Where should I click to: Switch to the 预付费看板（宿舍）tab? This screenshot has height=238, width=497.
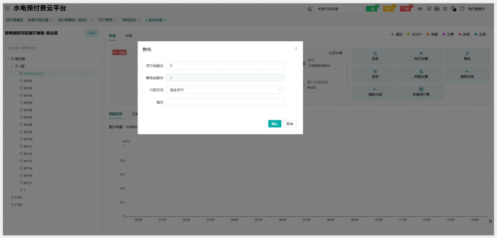click(73, 20)
